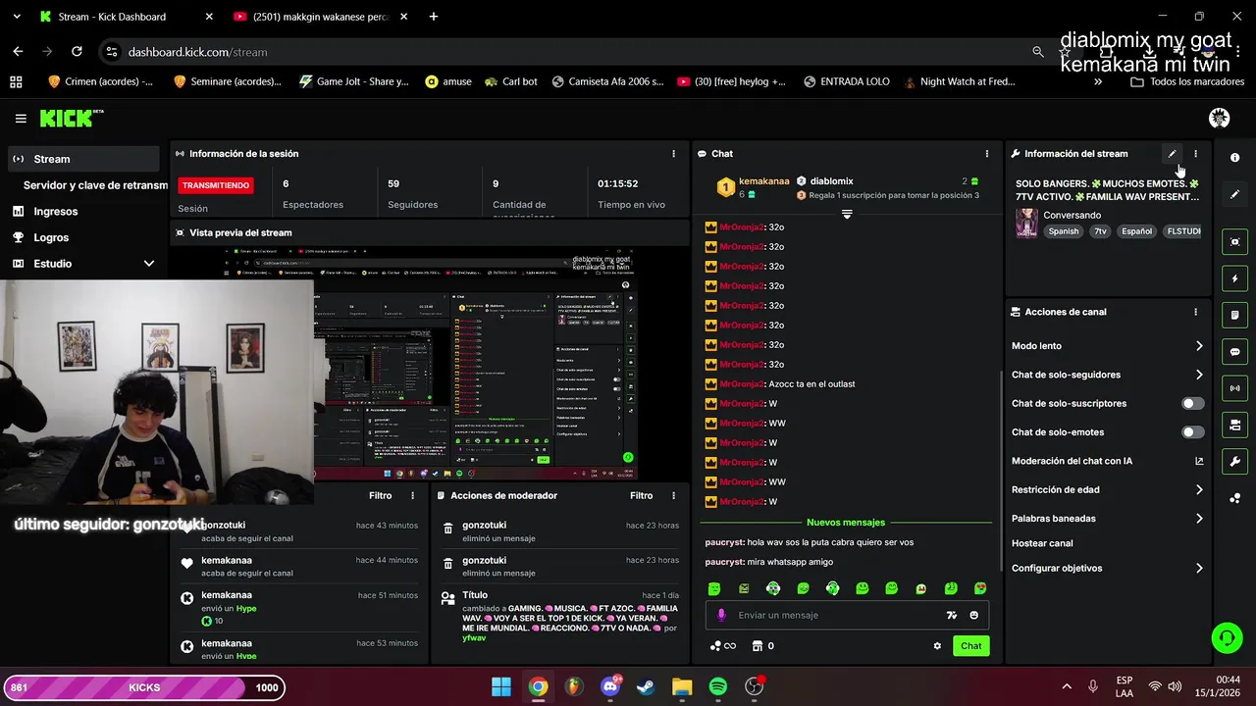Switch to the YouTube makkgin wakanese tab
Viewport: 1256px width, 706px height.
coord(321,17)
